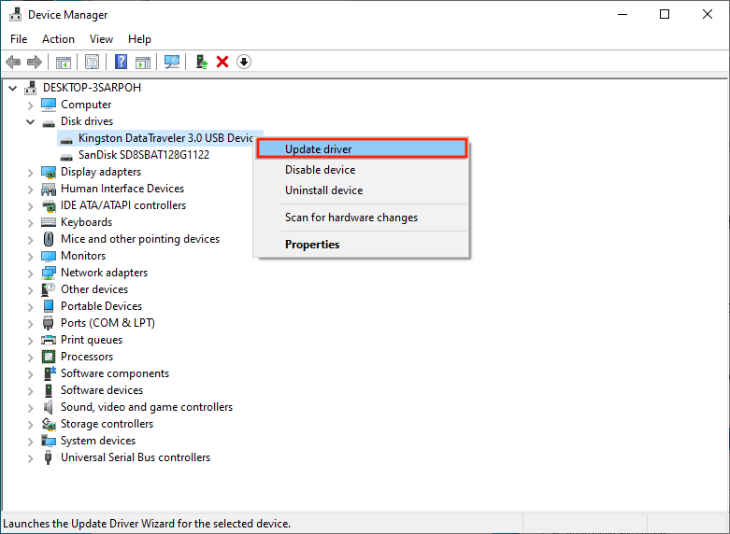Screen dimensions: 730x534
Task: Click the Disable device down-arrow icon
Action: [x=244, y=62]
